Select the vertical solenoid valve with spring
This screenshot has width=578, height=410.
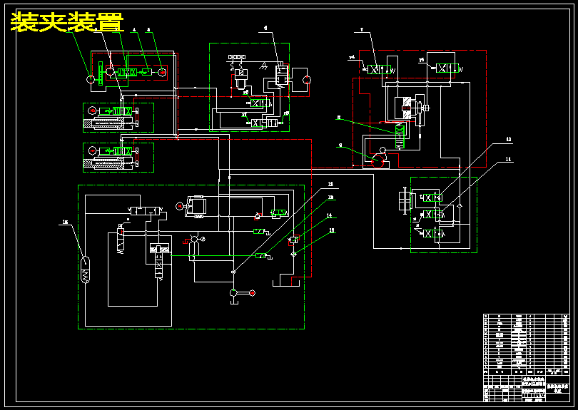(x=121, y=240)
